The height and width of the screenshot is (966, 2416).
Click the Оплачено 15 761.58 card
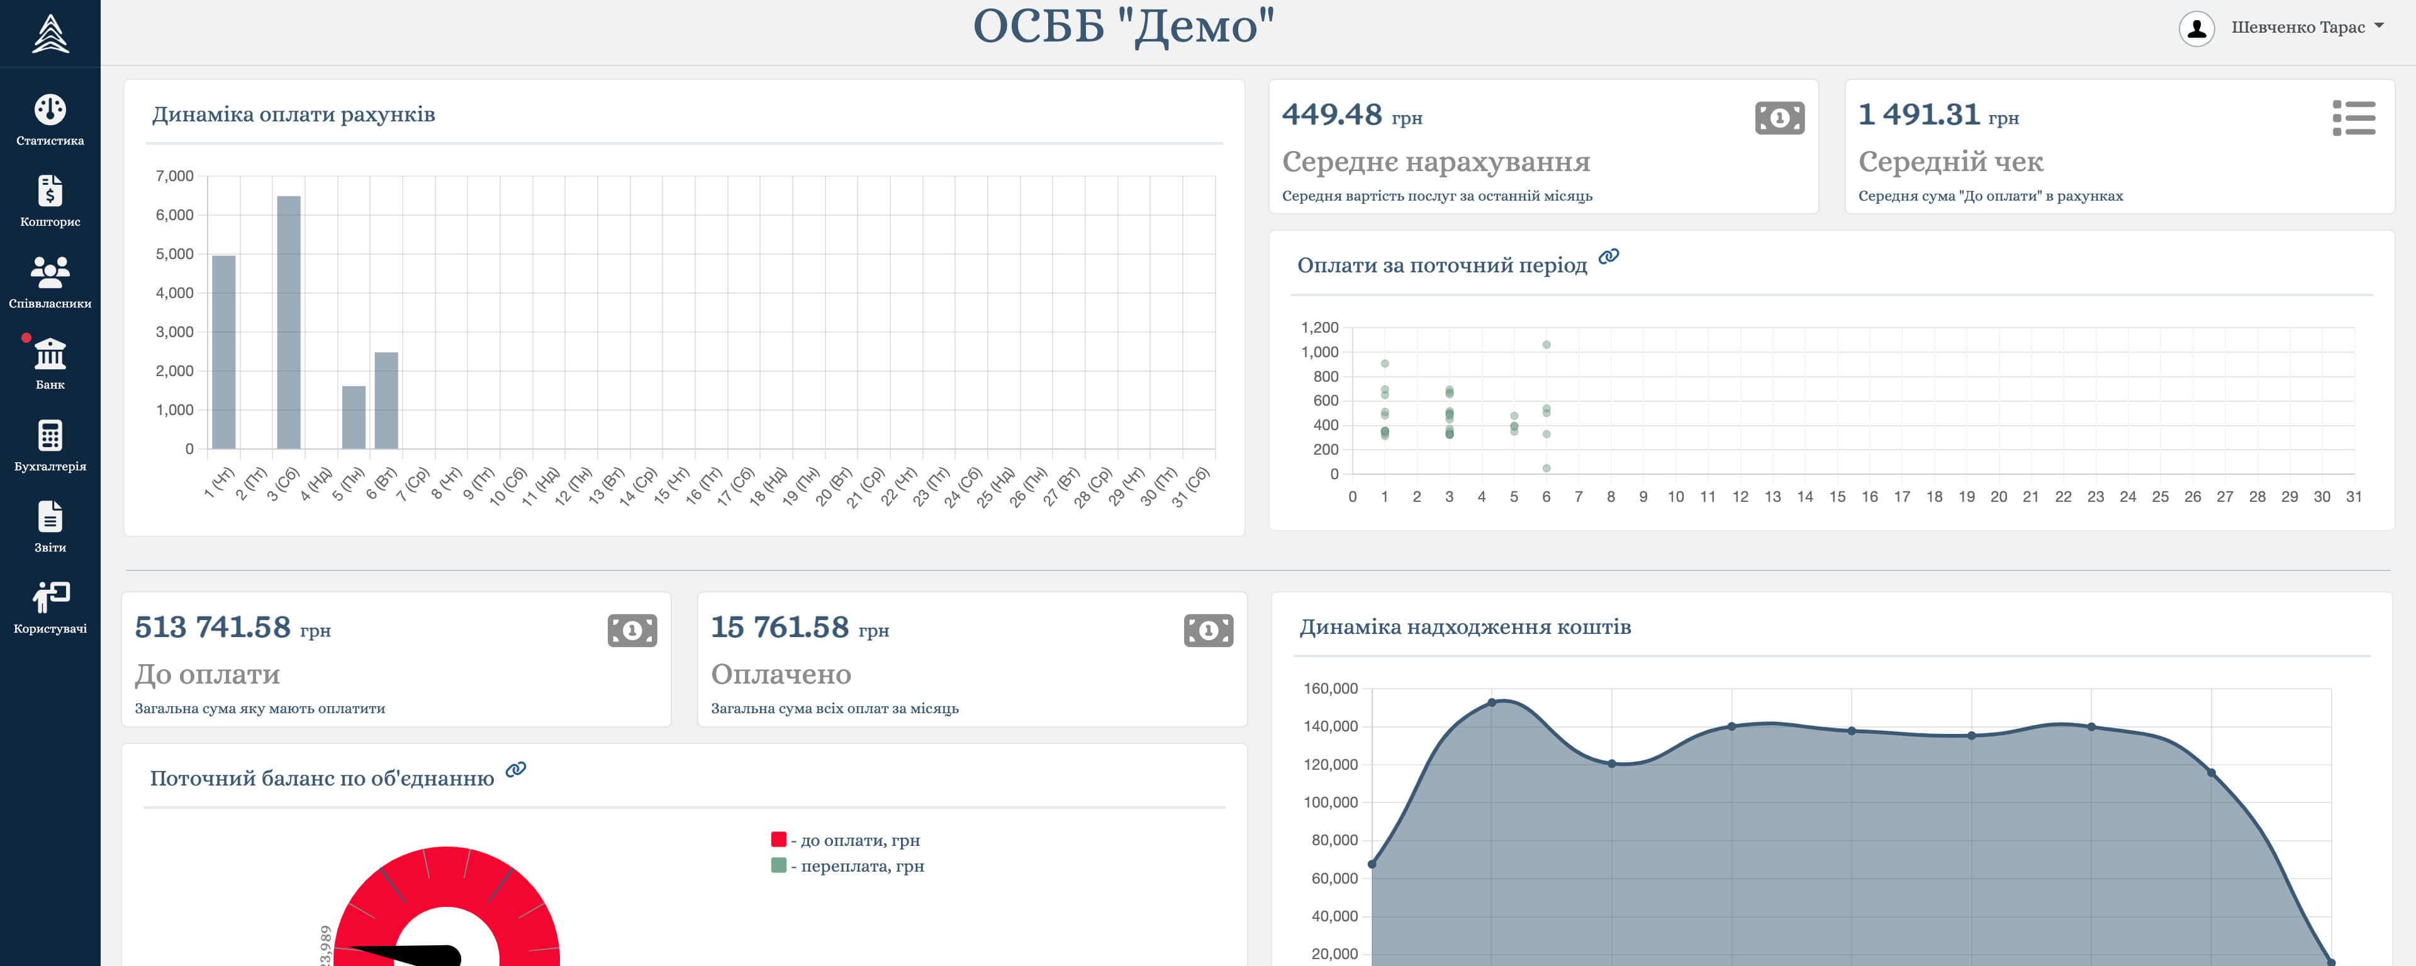[x=971, y=659]
